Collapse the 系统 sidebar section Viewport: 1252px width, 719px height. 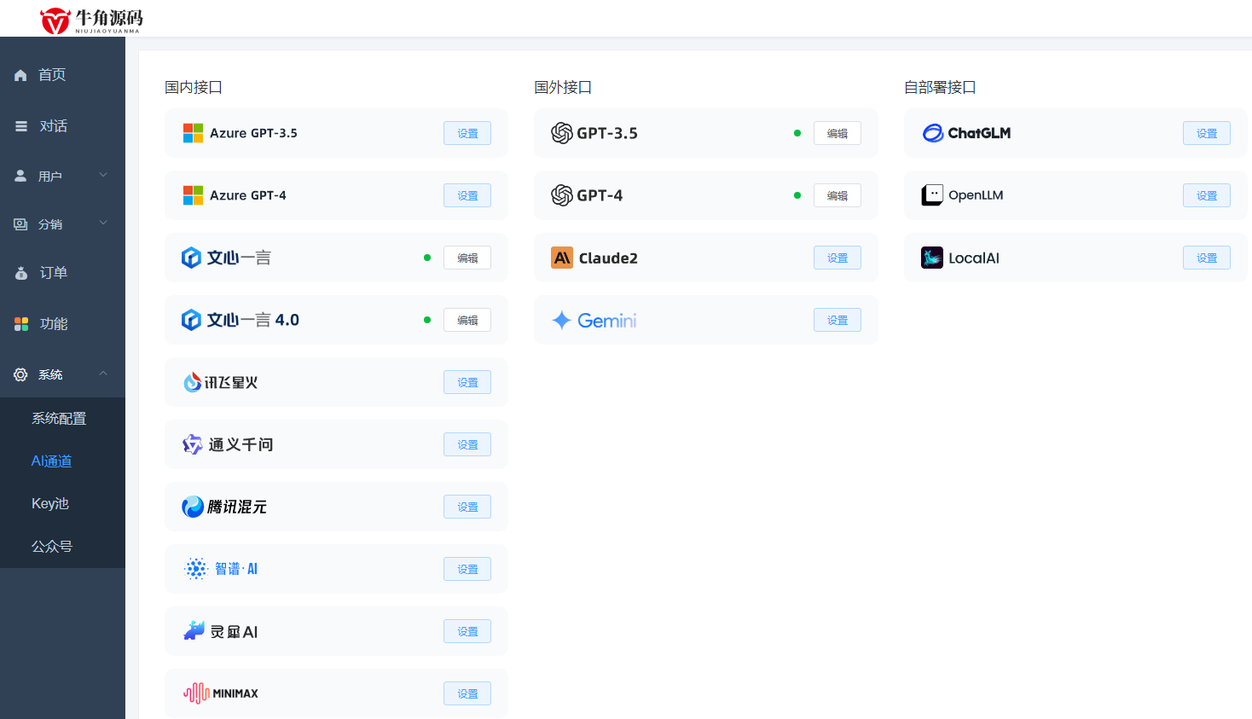[49, 374]
